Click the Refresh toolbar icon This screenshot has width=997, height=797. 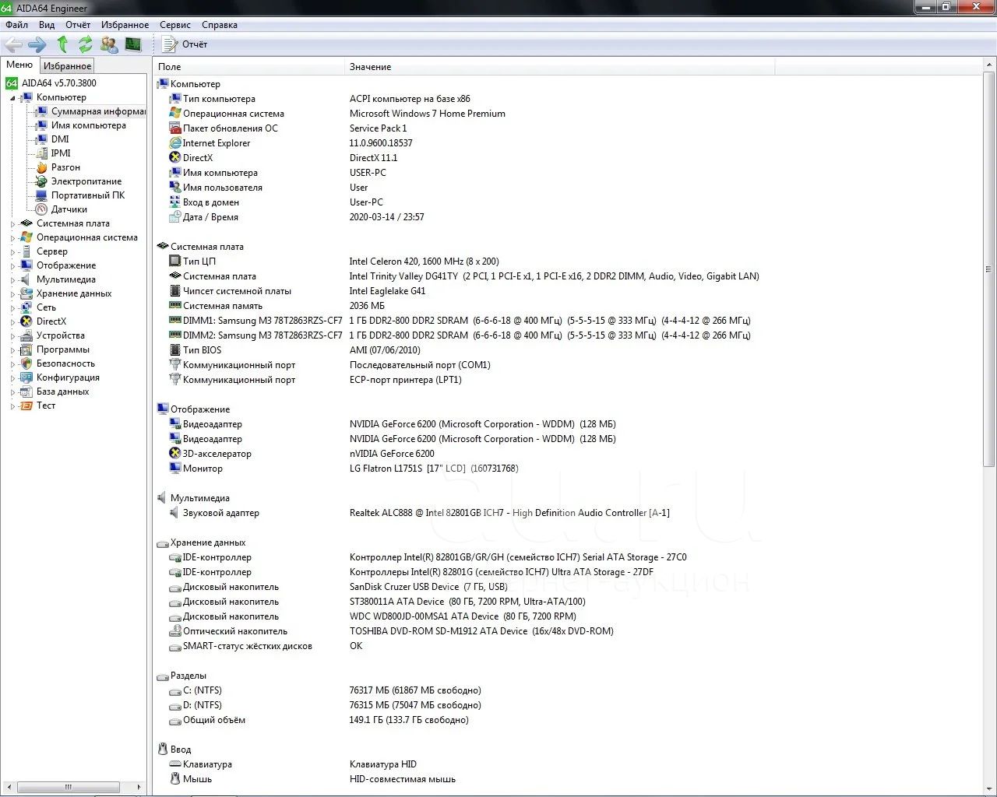coord(85,44)
